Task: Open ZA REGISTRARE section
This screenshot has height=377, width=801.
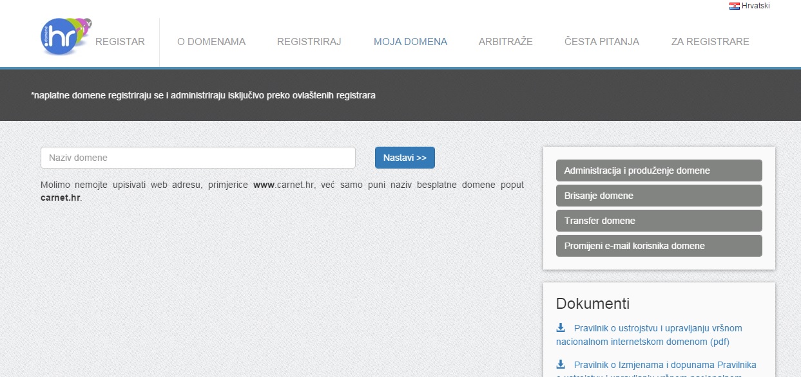Action: (710, 42)
